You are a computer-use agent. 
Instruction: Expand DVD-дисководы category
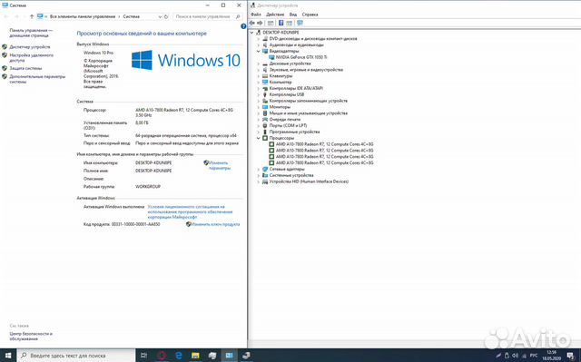pos(259,38)
